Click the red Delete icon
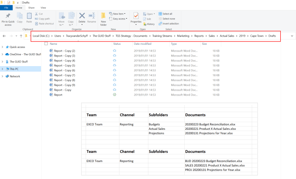This screenshot has height=179, width=296. [x=82, y=17]
